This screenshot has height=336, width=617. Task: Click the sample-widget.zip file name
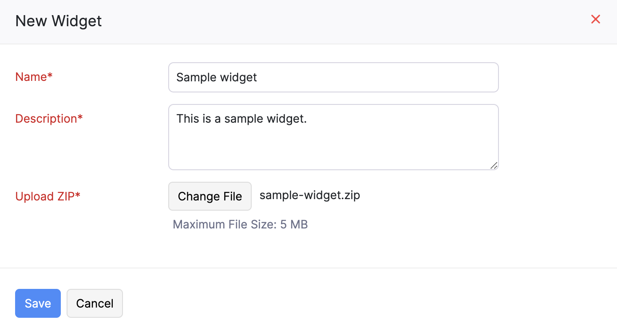(x=309, y=195)
